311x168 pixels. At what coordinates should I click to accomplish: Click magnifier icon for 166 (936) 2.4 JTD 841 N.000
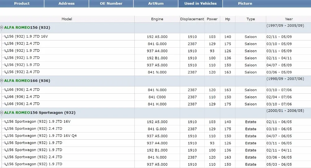[5, 90]
